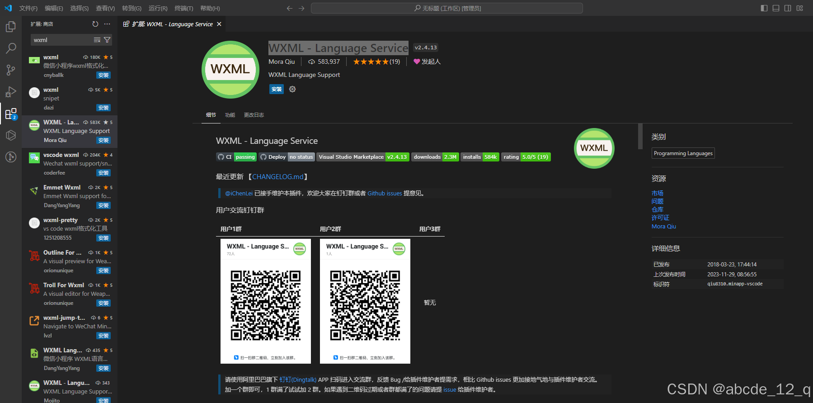This screenshot has height=403, width=813.
Task: Open the 转到(G) menu
Action: point(132,8)
